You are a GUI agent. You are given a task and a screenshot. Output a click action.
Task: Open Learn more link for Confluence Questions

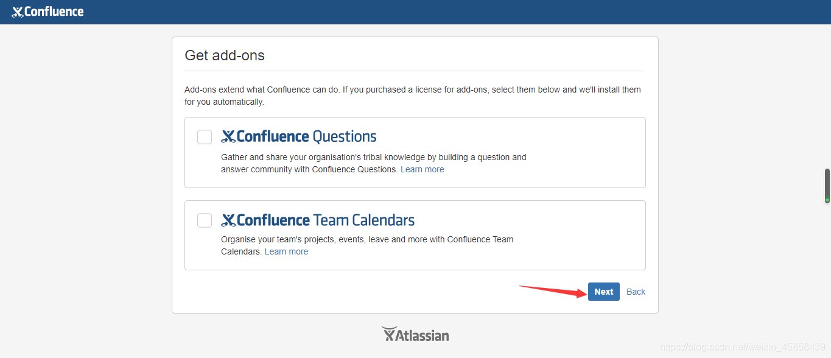(423, 169)
